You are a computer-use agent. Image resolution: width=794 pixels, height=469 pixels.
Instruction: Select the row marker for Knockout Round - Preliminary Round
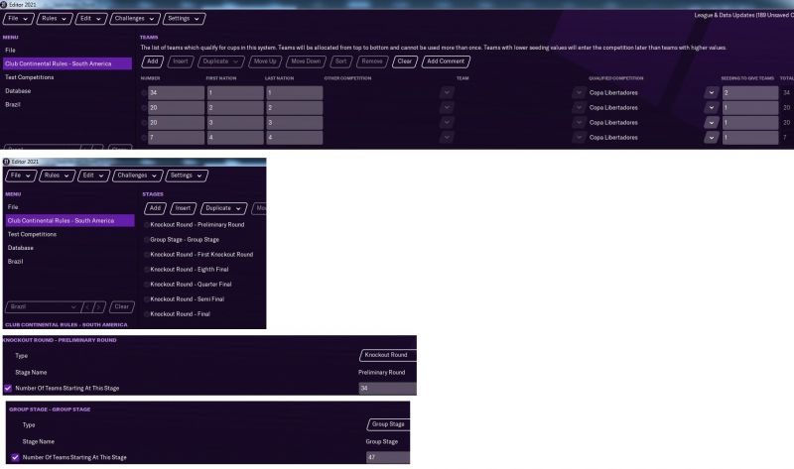pos(146,225)
